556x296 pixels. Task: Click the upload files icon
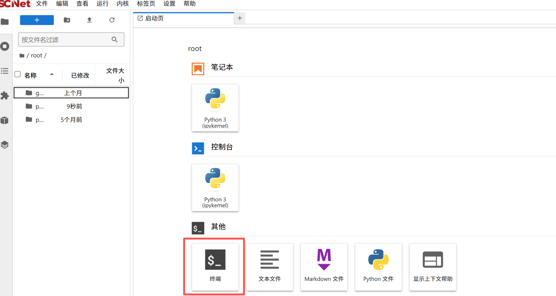point(89,20)
